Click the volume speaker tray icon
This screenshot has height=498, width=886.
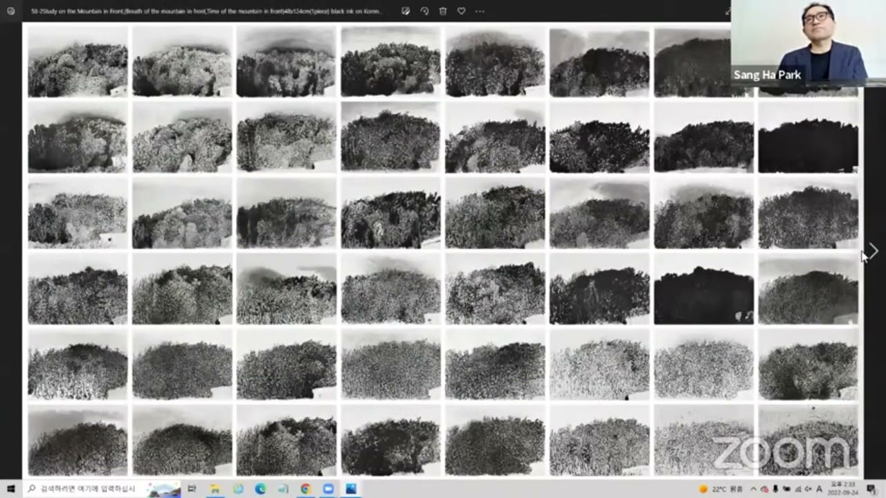[x=808, y=489]
